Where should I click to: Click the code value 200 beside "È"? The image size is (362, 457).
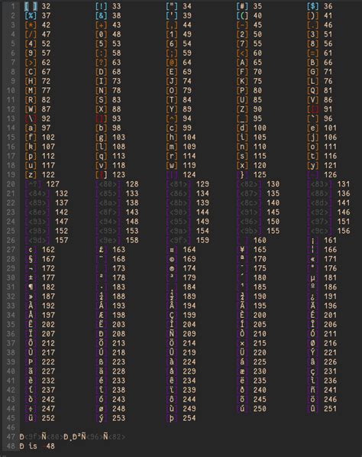coord(260,315)
